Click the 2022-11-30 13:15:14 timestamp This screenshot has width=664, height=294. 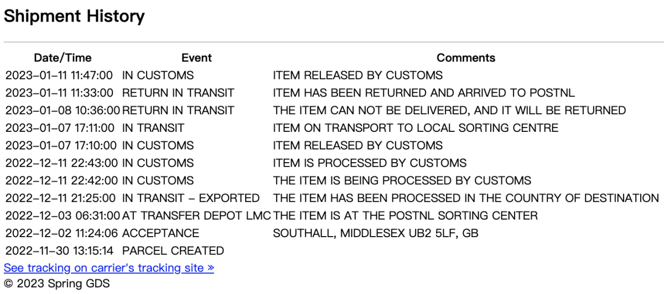point(59,251)
